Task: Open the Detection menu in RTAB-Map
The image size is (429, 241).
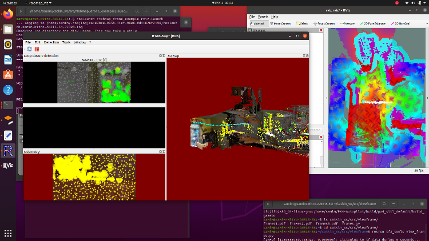Action: click(x=51, y=42)
